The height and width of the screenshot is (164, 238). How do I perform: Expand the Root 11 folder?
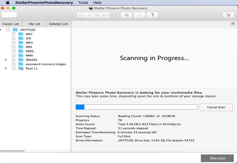point(6,68)
